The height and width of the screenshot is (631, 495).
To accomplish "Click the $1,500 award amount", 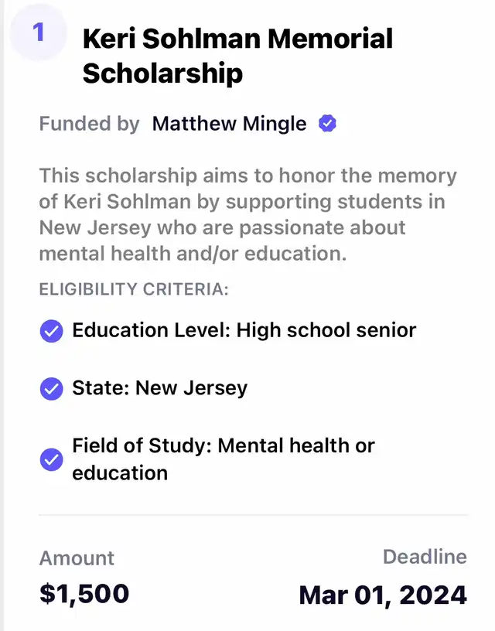I will click(84, 594).
